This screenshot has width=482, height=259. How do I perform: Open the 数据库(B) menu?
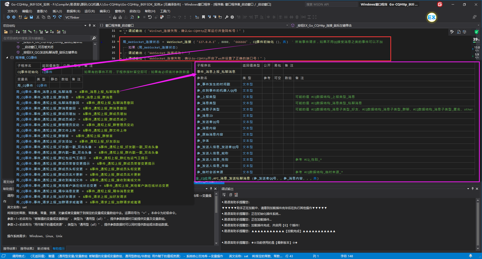[x=74, y=11]
